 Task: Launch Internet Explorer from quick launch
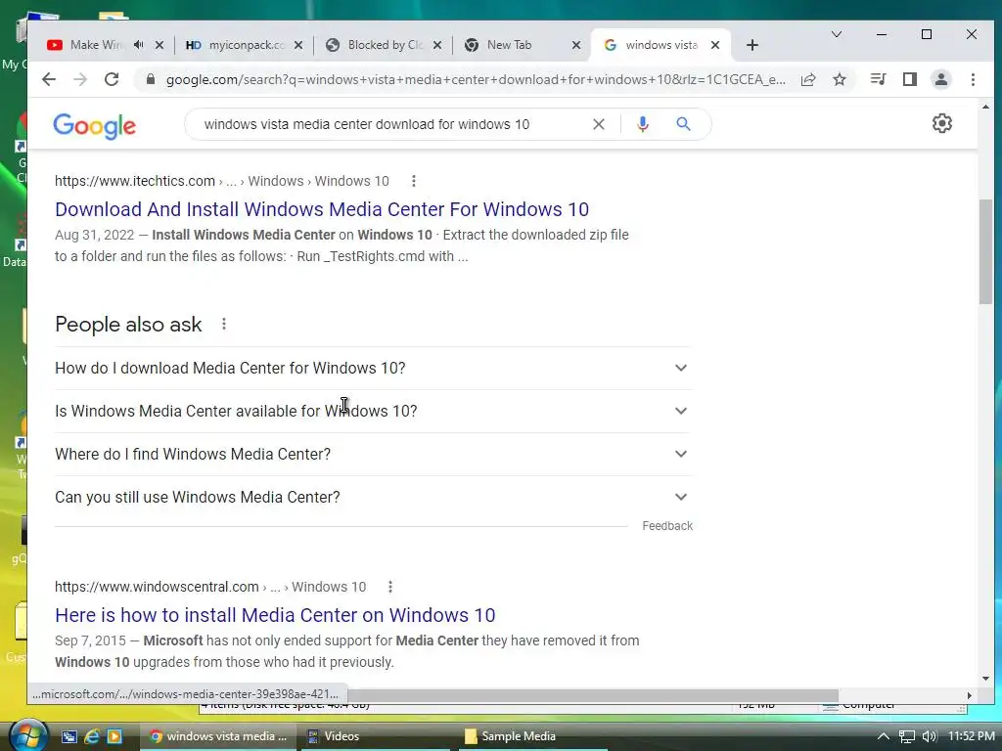coord(91,736)
